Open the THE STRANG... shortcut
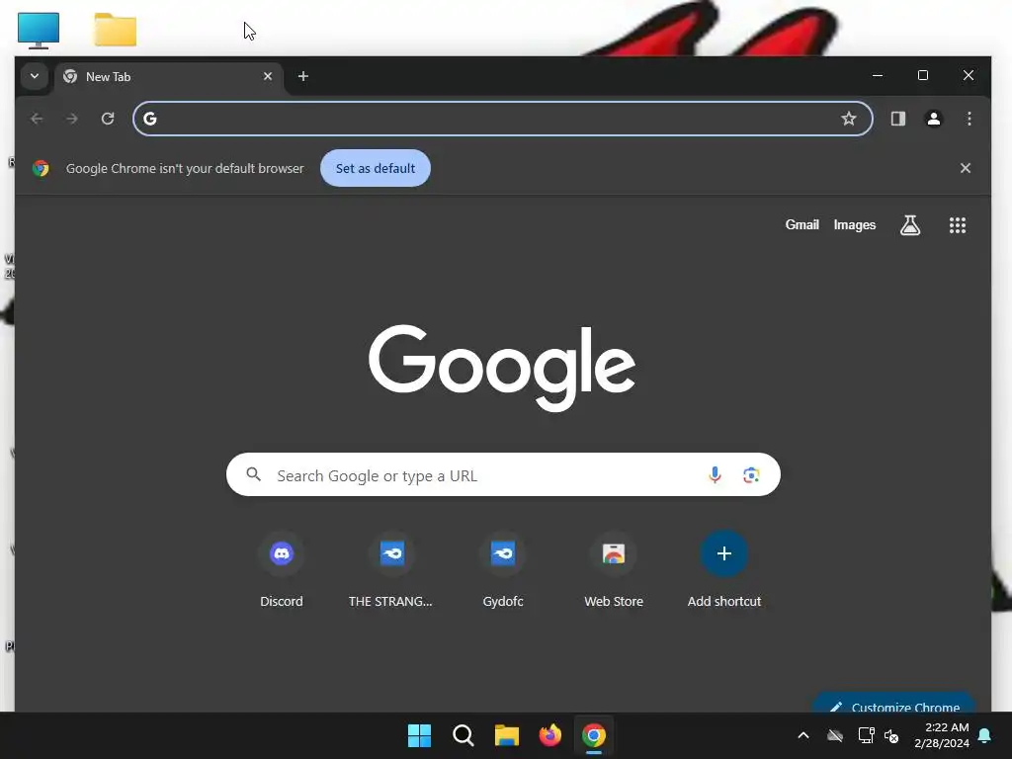 [x=391, y=569]
